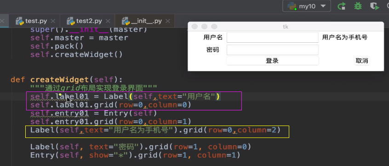This screenshot has height=166, width=389.
Task: Open the my10 run configuration dropdown
Action: pos(307,6)
